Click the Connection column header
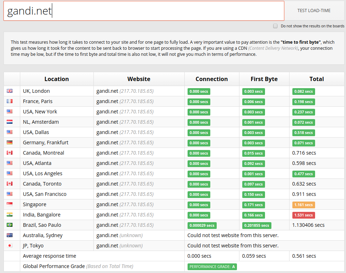The image size is (346, 273). 212,79
